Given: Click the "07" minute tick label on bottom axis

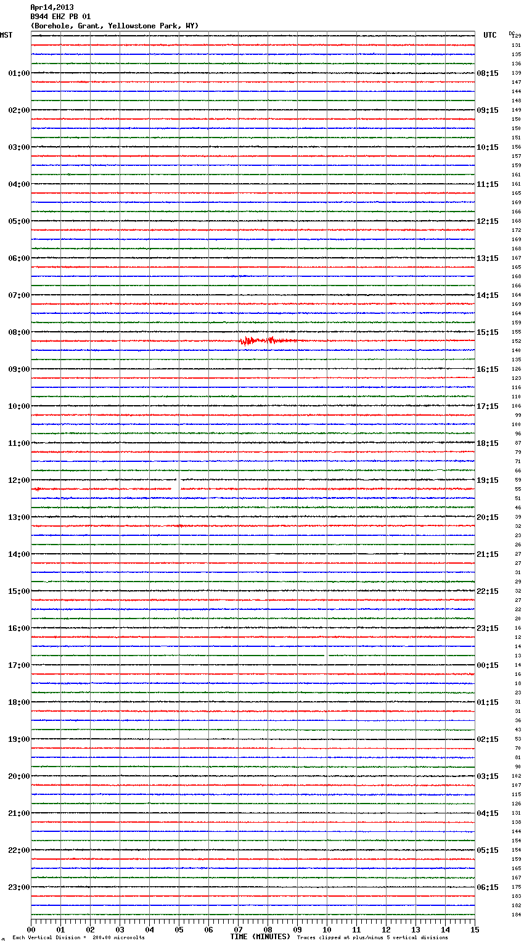Looking at the screenshot, I should tap(239, 929).
